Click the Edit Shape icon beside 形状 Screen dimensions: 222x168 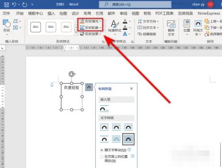[16, 21]
